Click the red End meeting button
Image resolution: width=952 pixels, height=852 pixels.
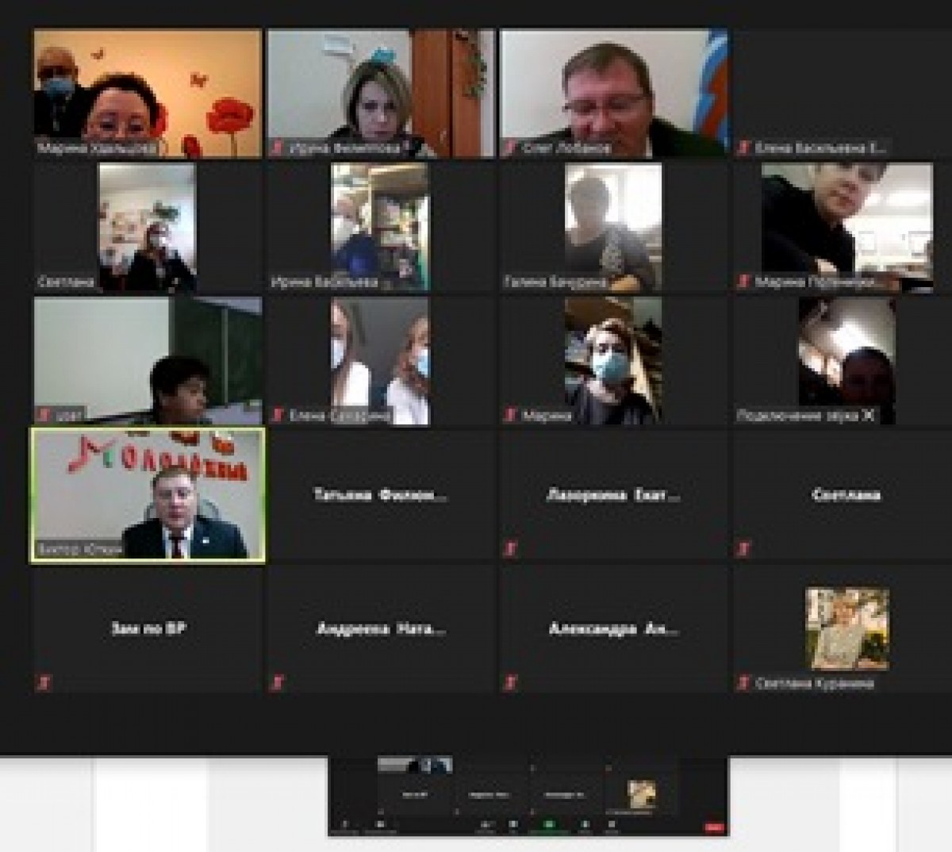click(x=713, y=827)
